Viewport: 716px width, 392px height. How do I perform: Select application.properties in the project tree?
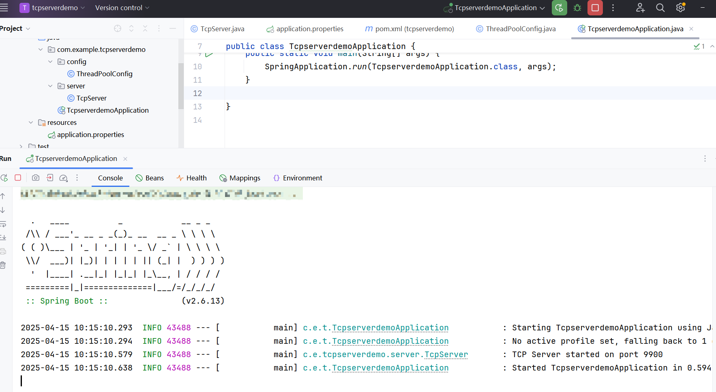[90, 135]
